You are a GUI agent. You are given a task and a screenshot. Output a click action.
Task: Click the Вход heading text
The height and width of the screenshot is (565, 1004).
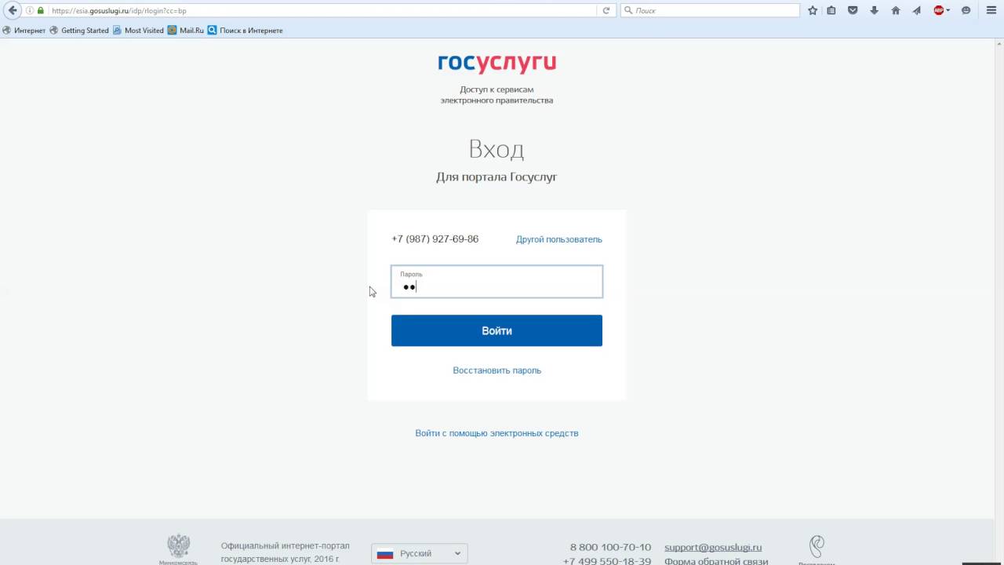tap(497, 148)
